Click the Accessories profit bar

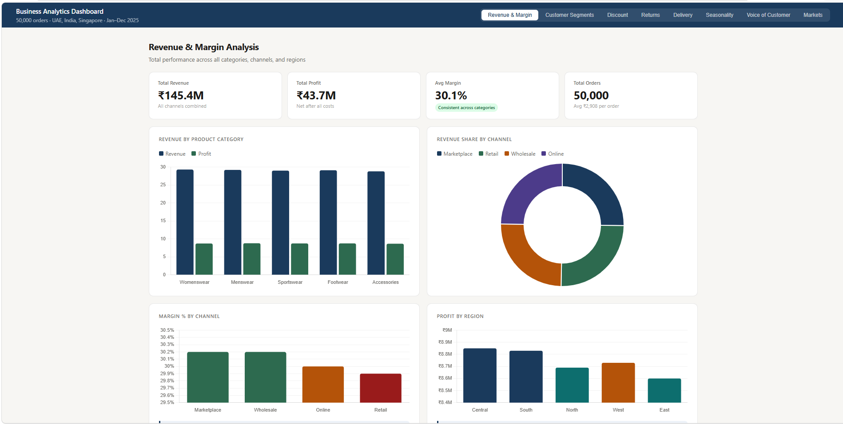pos(395,259)
